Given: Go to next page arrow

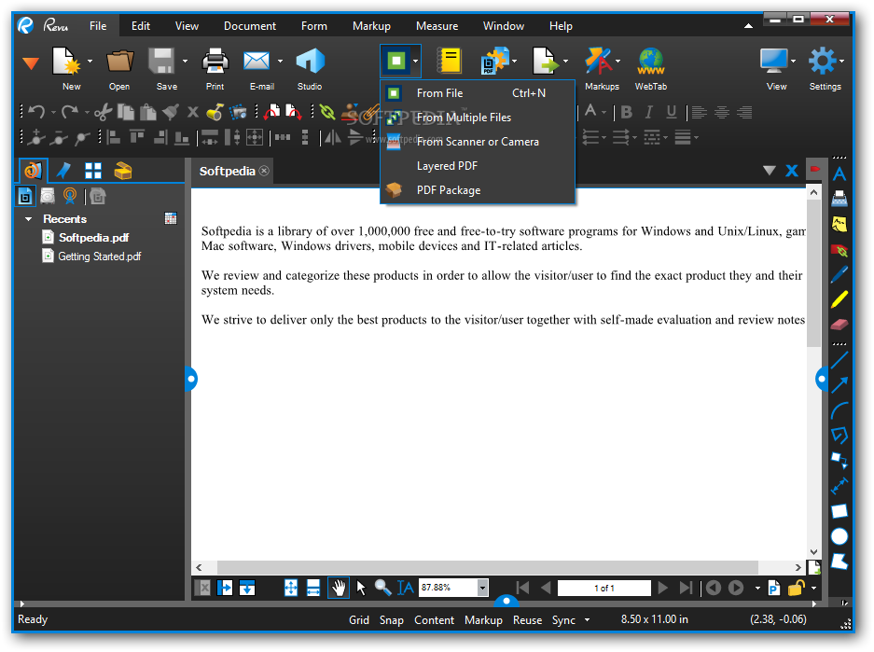Looking at the screenshot, I should point(662,588).
